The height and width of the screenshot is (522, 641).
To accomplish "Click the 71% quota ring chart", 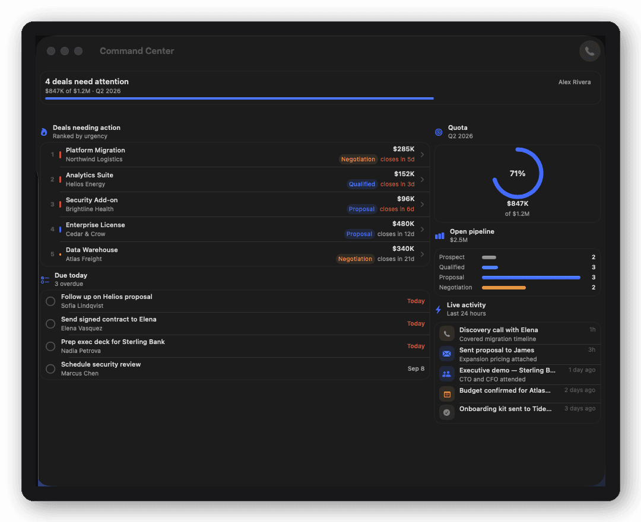I will pyautogui.click(x=518, y=173).
